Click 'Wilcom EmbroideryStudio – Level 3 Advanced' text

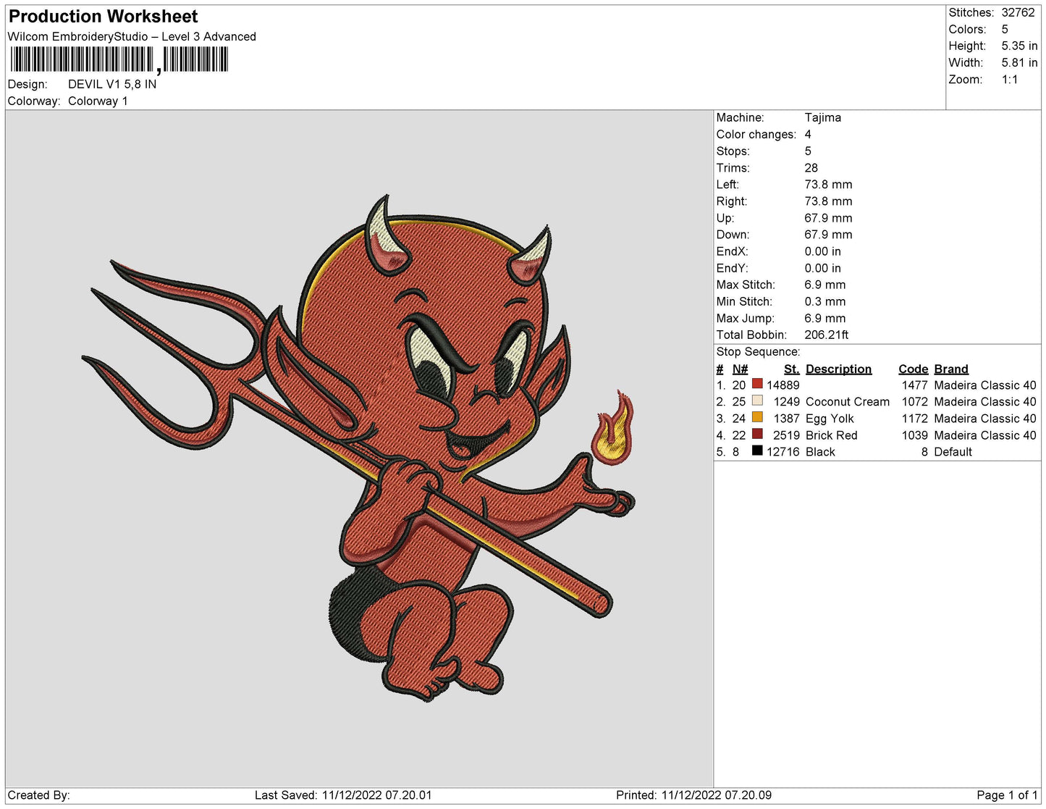click(x=132, y=36)
